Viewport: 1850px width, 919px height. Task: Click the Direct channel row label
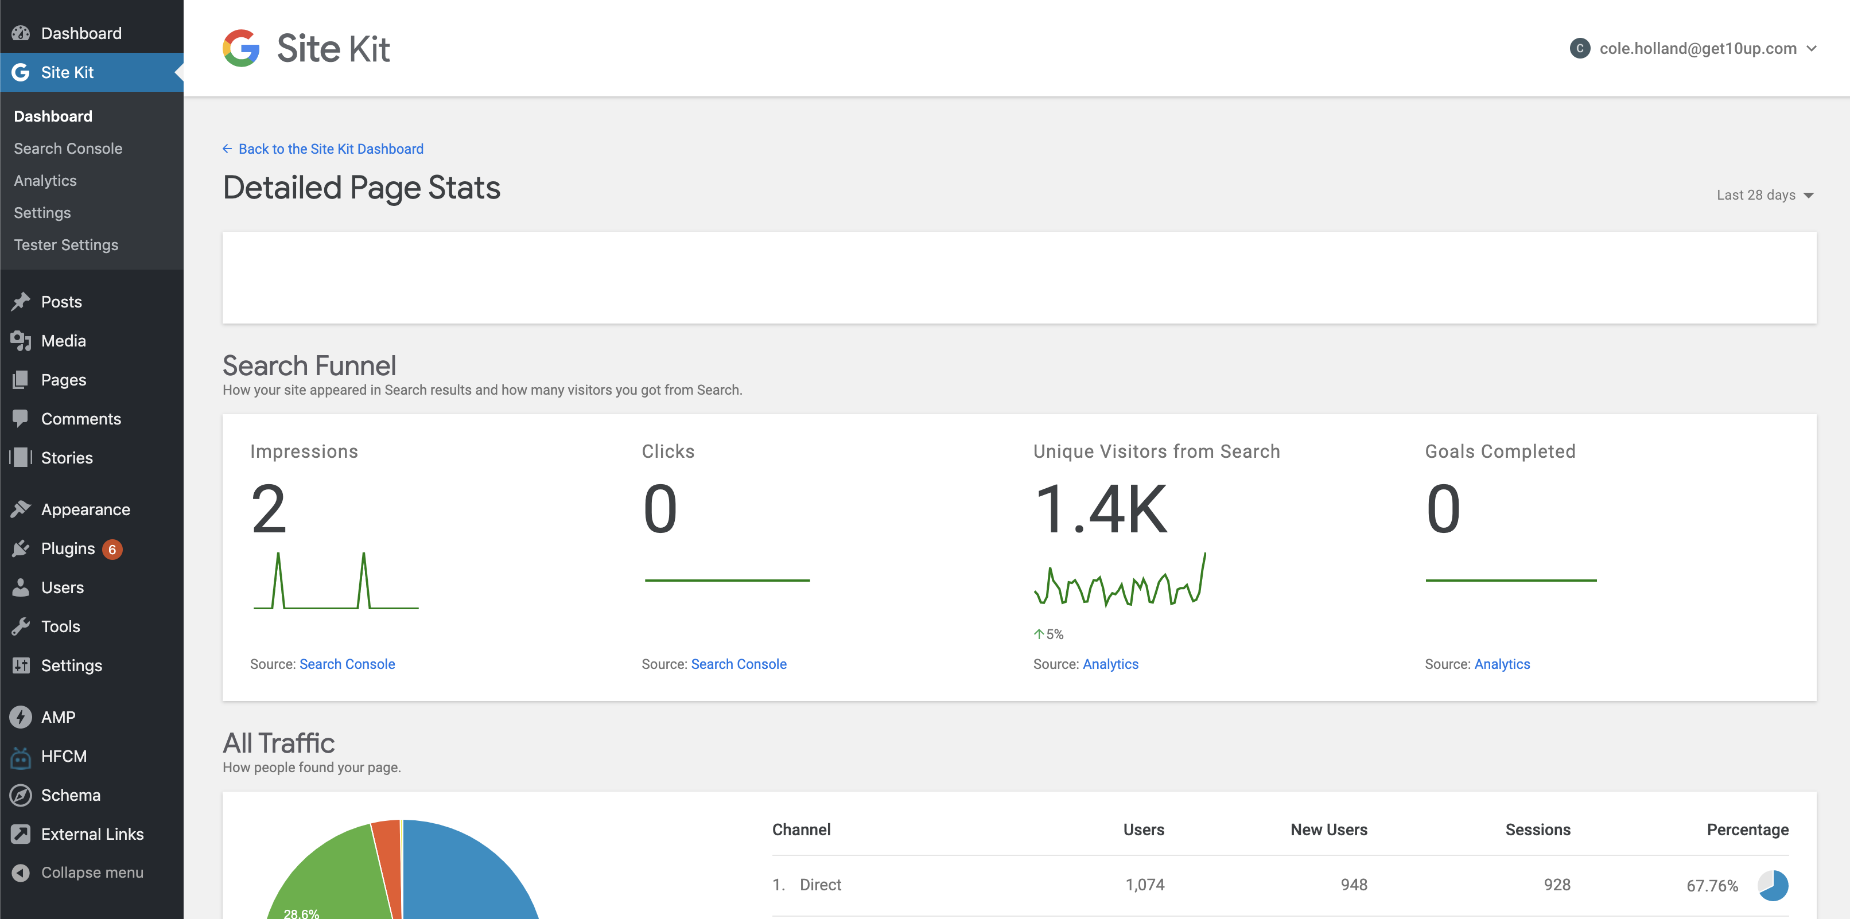(820, 885)
